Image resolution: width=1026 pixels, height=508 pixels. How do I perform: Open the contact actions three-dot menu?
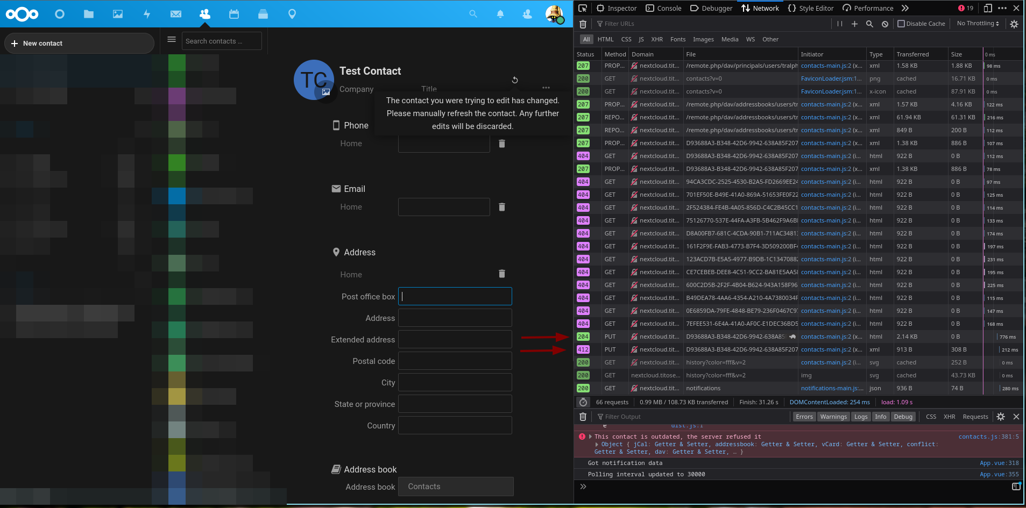(546, 88)
